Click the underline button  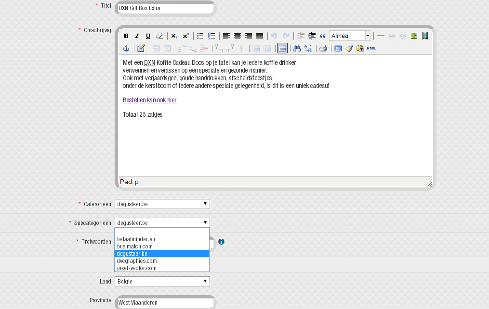click(148, 36)
